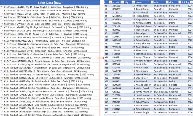193x116 pixels.
Task: Click product cell 'ZAB210' in the table
Action: (118, 102)
